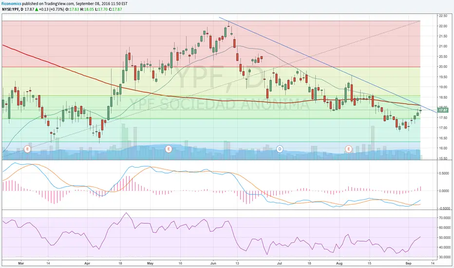Click the 21.00 price axis label
Image resolution: width=454 pixels, height=268 pixels.
pos(443,46)
